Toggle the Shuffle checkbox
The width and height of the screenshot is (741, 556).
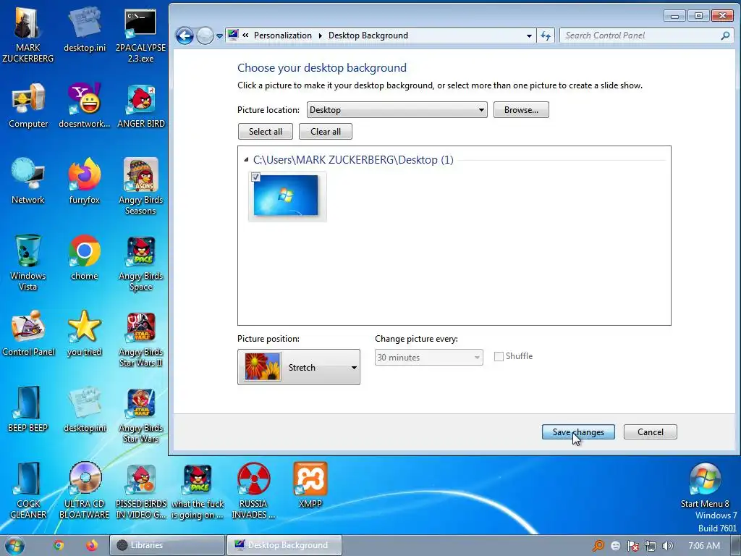(x=499, y=356)
